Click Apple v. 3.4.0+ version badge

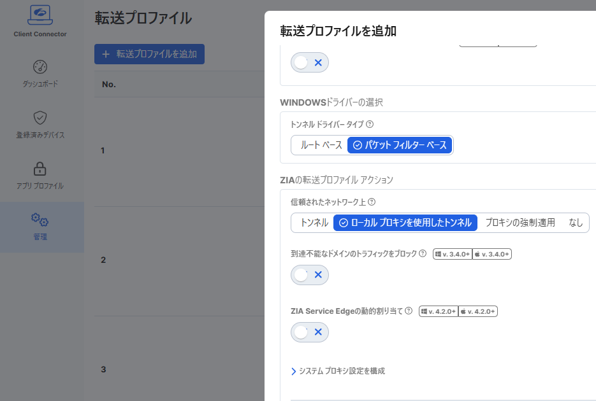point(492,254)
